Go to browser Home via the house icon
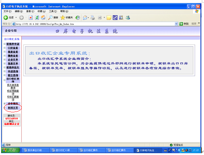The image size is (204, 155). pos(43,17)
